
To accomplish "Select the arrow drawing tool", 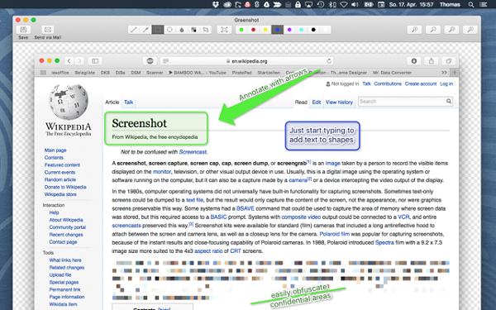I will [145, 30].
